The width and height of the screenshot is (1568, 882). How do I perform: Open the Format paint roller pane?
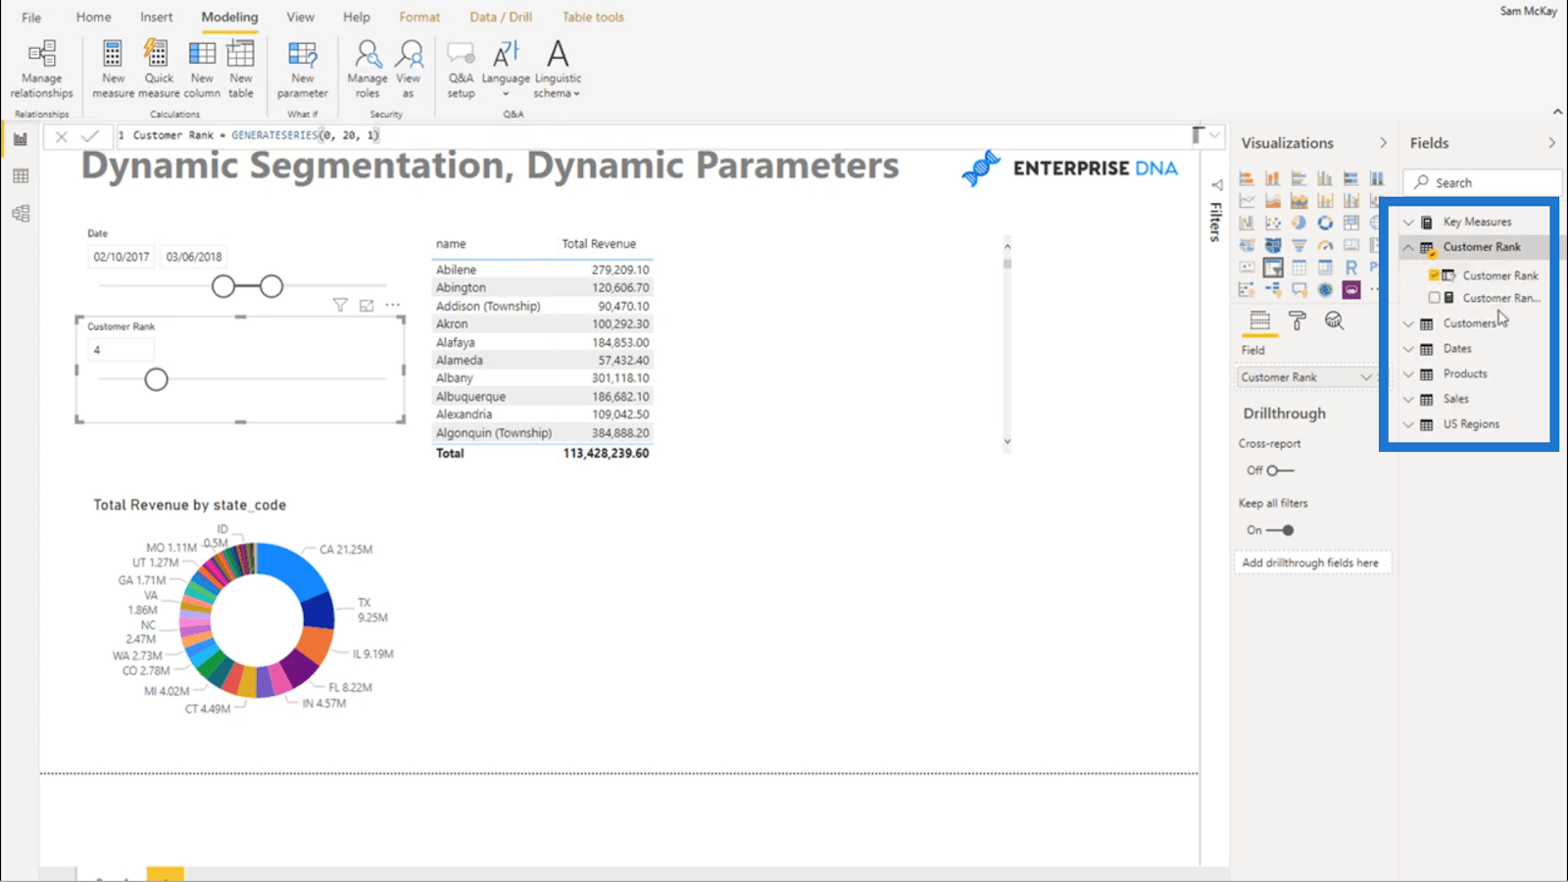coord(1298,320)
